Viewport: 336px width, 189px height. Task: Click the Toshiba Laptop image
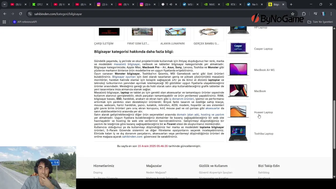click(238, 133)
